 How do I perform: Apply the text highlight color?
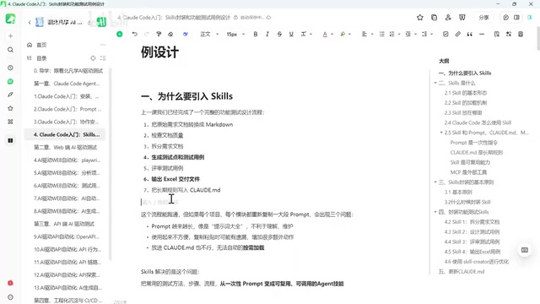(343, 34)
